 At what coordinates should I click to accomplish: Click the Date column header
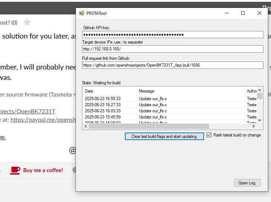[x=109, y=91]
